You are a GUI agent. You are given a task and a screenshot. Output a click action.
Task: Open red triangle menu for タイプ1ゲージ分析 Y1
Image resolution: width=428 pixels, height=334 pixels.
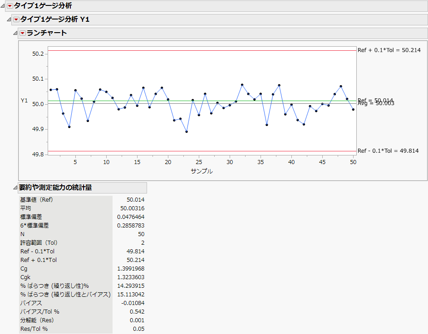(16, 19)
